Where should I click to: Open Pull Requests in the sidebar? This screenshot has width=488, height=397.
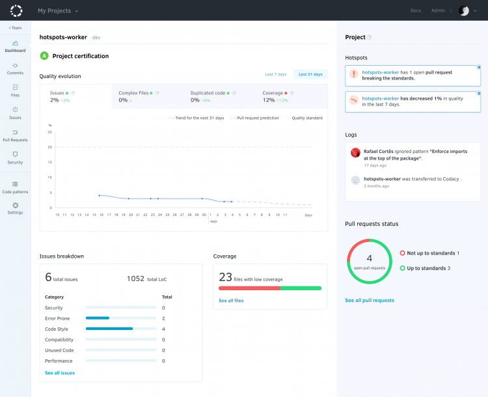click(15, 133)
